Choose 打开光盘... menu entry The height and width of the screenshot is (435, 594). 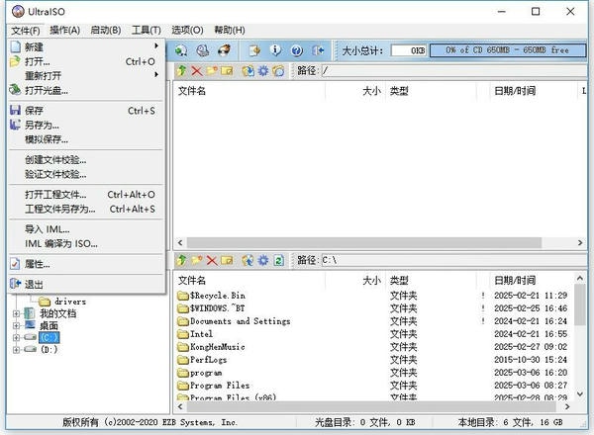point(86,90)
